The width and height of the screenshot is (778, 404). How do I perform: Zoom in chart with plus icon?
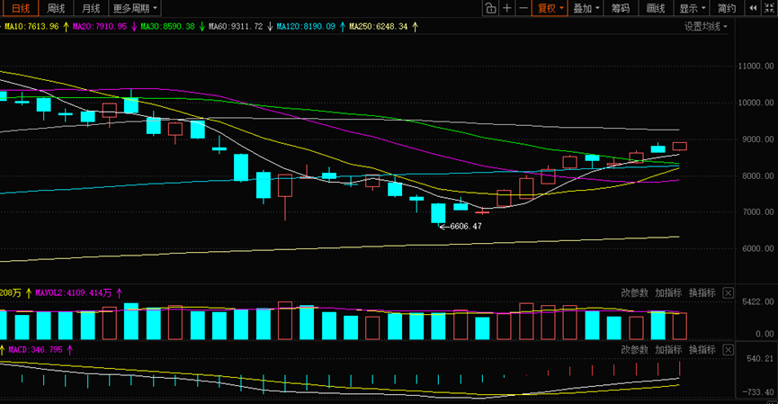click(507, 8)
